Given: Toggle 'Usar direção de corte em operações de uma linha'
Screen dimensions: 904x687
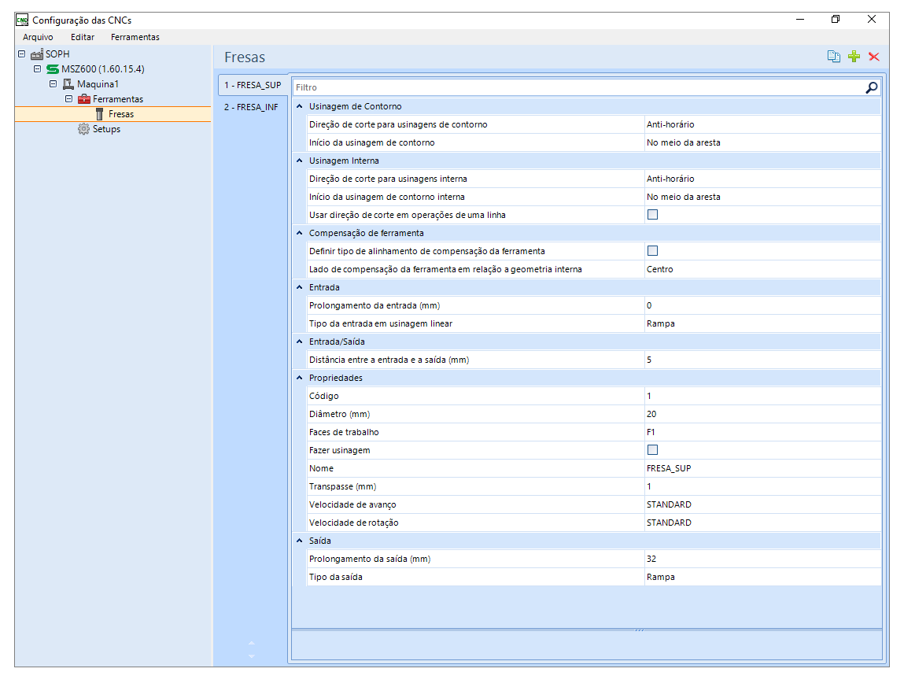Looking at the screenshot, I should pyautogui.click(x=653, y=215).
